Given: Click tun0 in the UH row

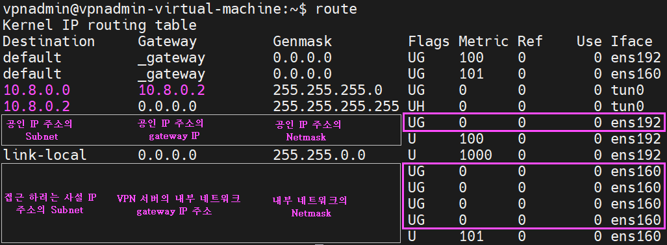Looking at the screenshot, I should [627, 106].
